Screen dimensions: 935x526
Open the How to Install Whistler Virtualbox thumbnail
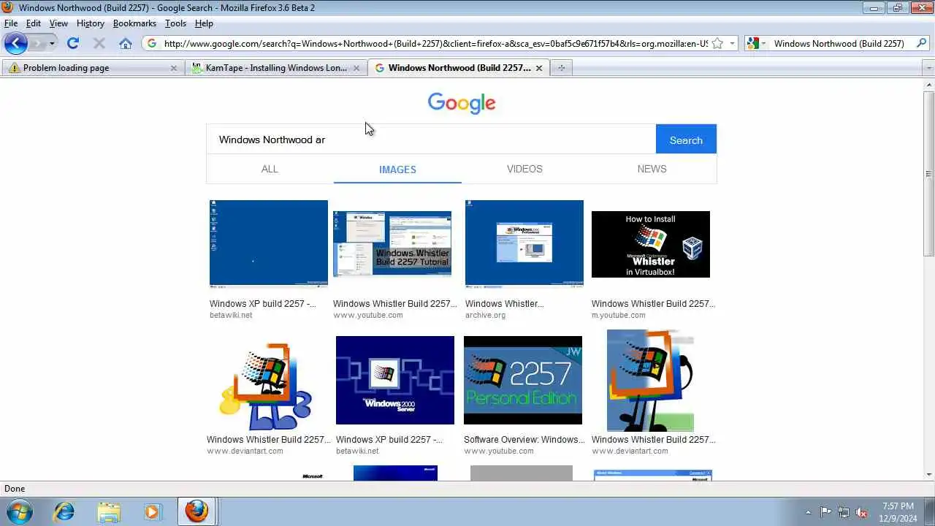click(x=651, y=244)
